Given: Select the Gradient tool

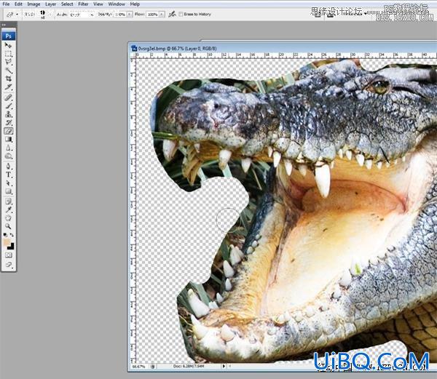Looking at the screenshot, I should (8, 139).
